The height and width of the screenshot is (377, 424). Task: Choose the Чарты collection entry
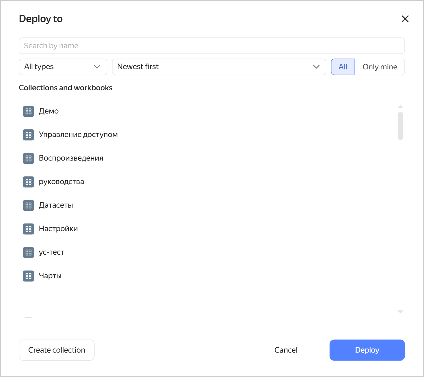(50, 276)
